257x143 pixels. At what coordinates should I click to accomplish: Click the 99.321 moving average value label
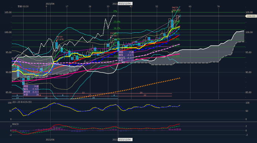point(176,33)
